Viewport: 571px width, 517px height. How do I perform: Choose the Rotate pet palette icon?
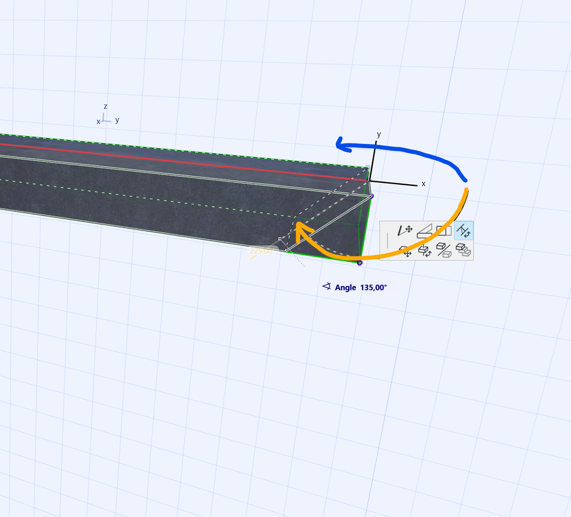point(424,251)
